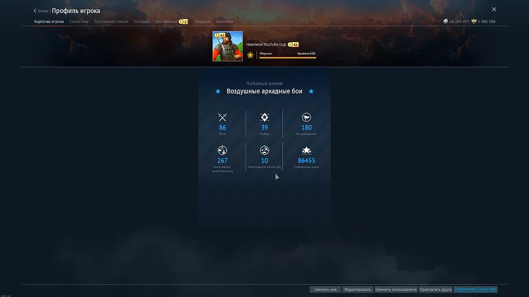
Task: Click the total score stars icon
Action: (306, 150)
